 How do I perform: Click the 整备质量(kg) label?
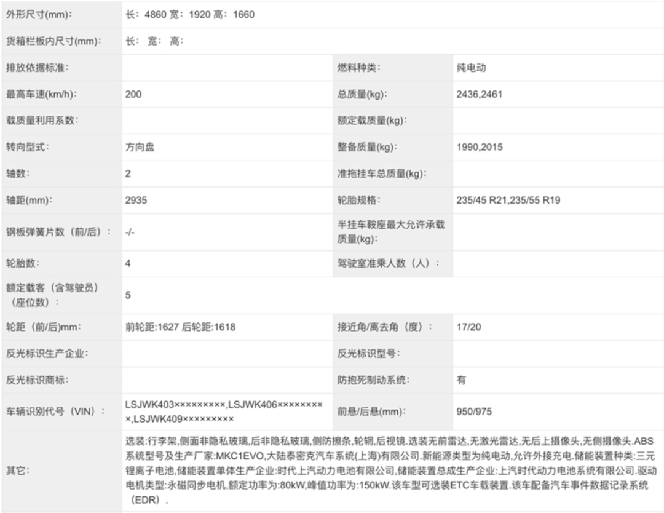367,147
